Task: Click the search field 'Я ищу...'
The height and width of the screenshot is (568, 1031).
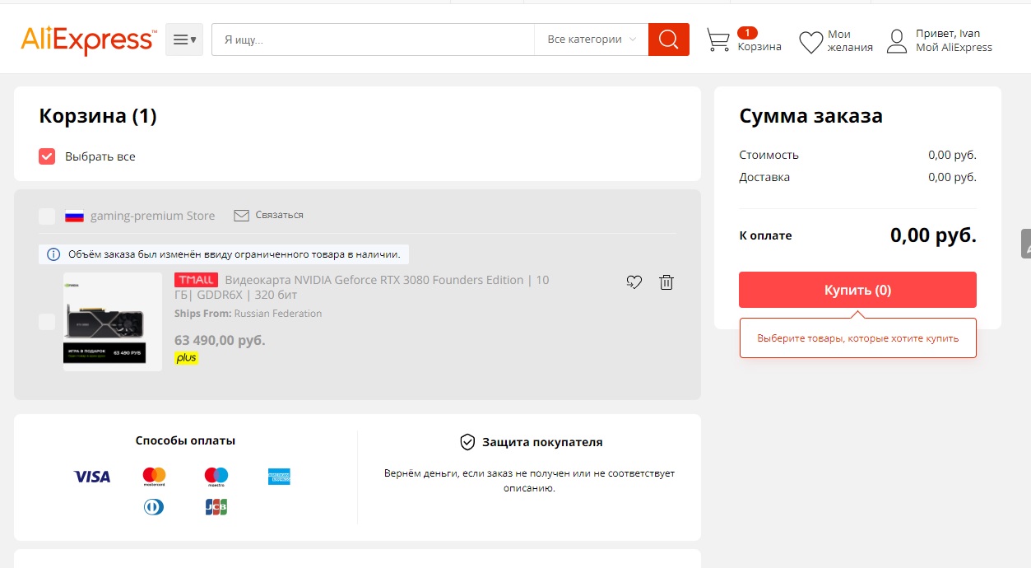Action: (373, 40)
